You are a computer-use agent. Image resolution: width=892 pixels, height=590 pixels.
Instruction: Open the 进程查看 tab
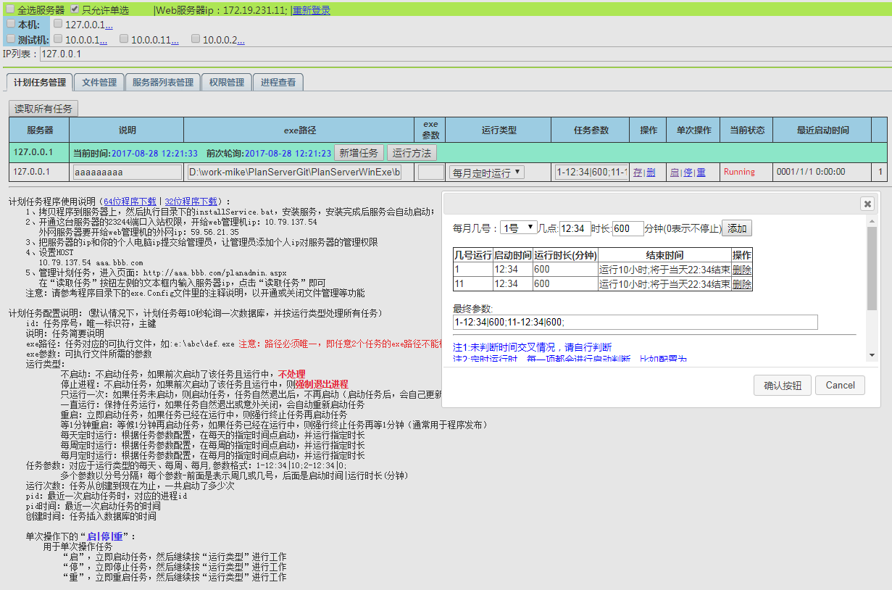pyautogui.click(x=278, y=83)
